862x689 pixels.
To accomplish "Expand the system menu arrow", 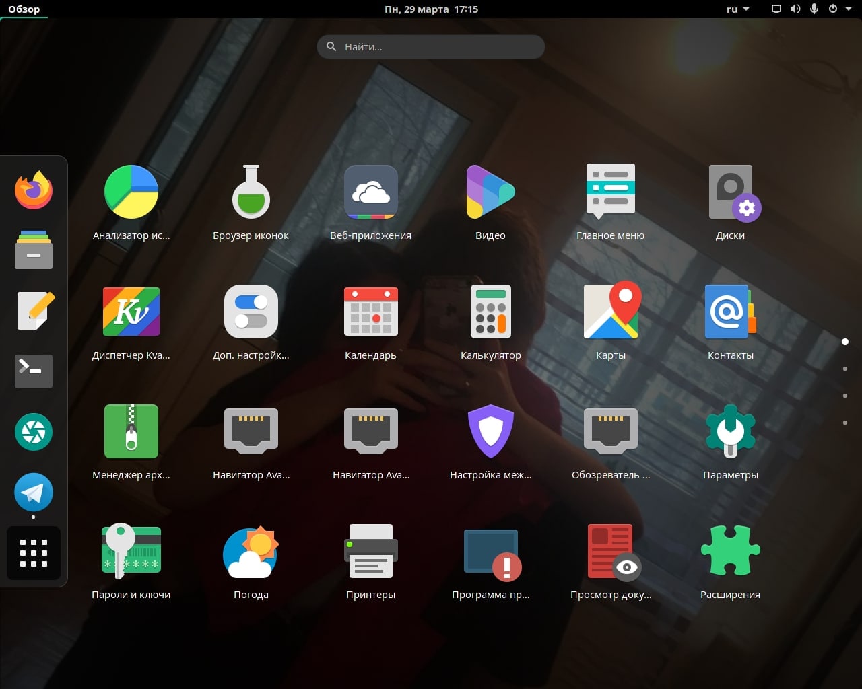I will tap(849, 9).
